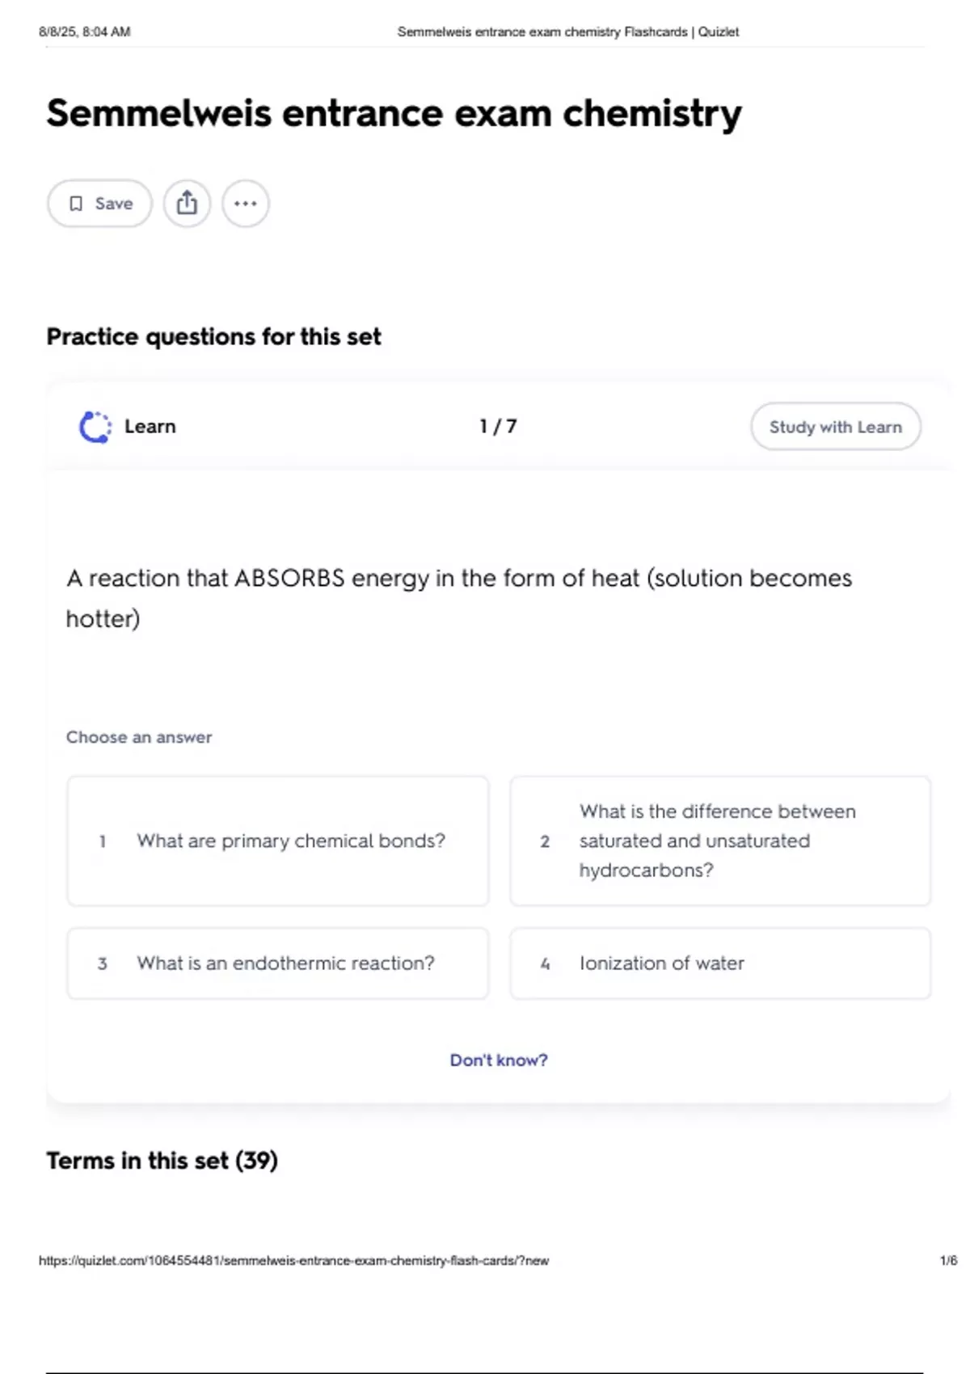Click the Study with Learn button

coord(836,427)
